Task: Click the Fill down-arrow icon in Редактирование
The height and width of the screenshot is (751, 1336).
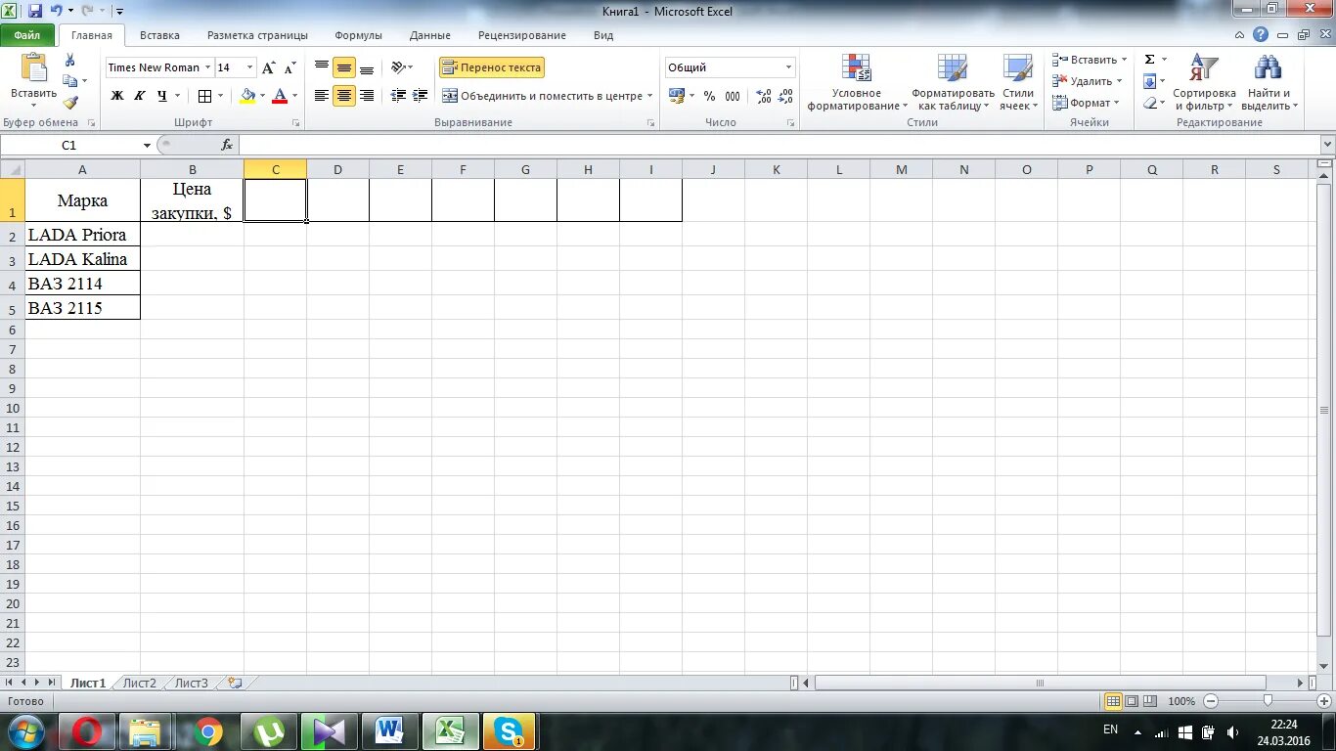Action: (x=1150, y=81)
